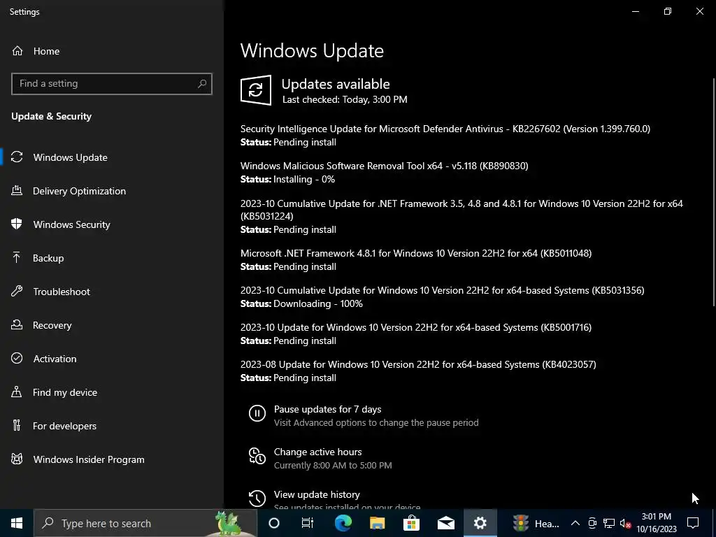Open Change active hours
The height and width of the screenshot is (537, 716).
pos(318,452)
